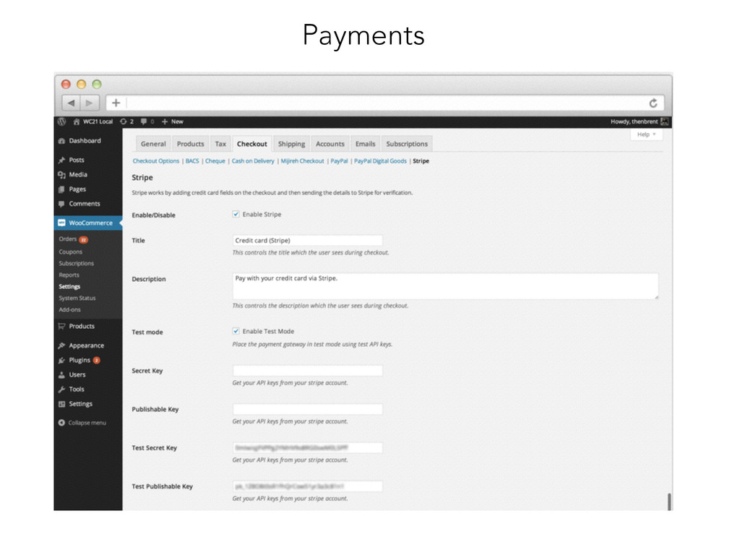Viewport: 740px width, 555px height.
Task: Open Cheque gateway link
Action: point(215,161)
